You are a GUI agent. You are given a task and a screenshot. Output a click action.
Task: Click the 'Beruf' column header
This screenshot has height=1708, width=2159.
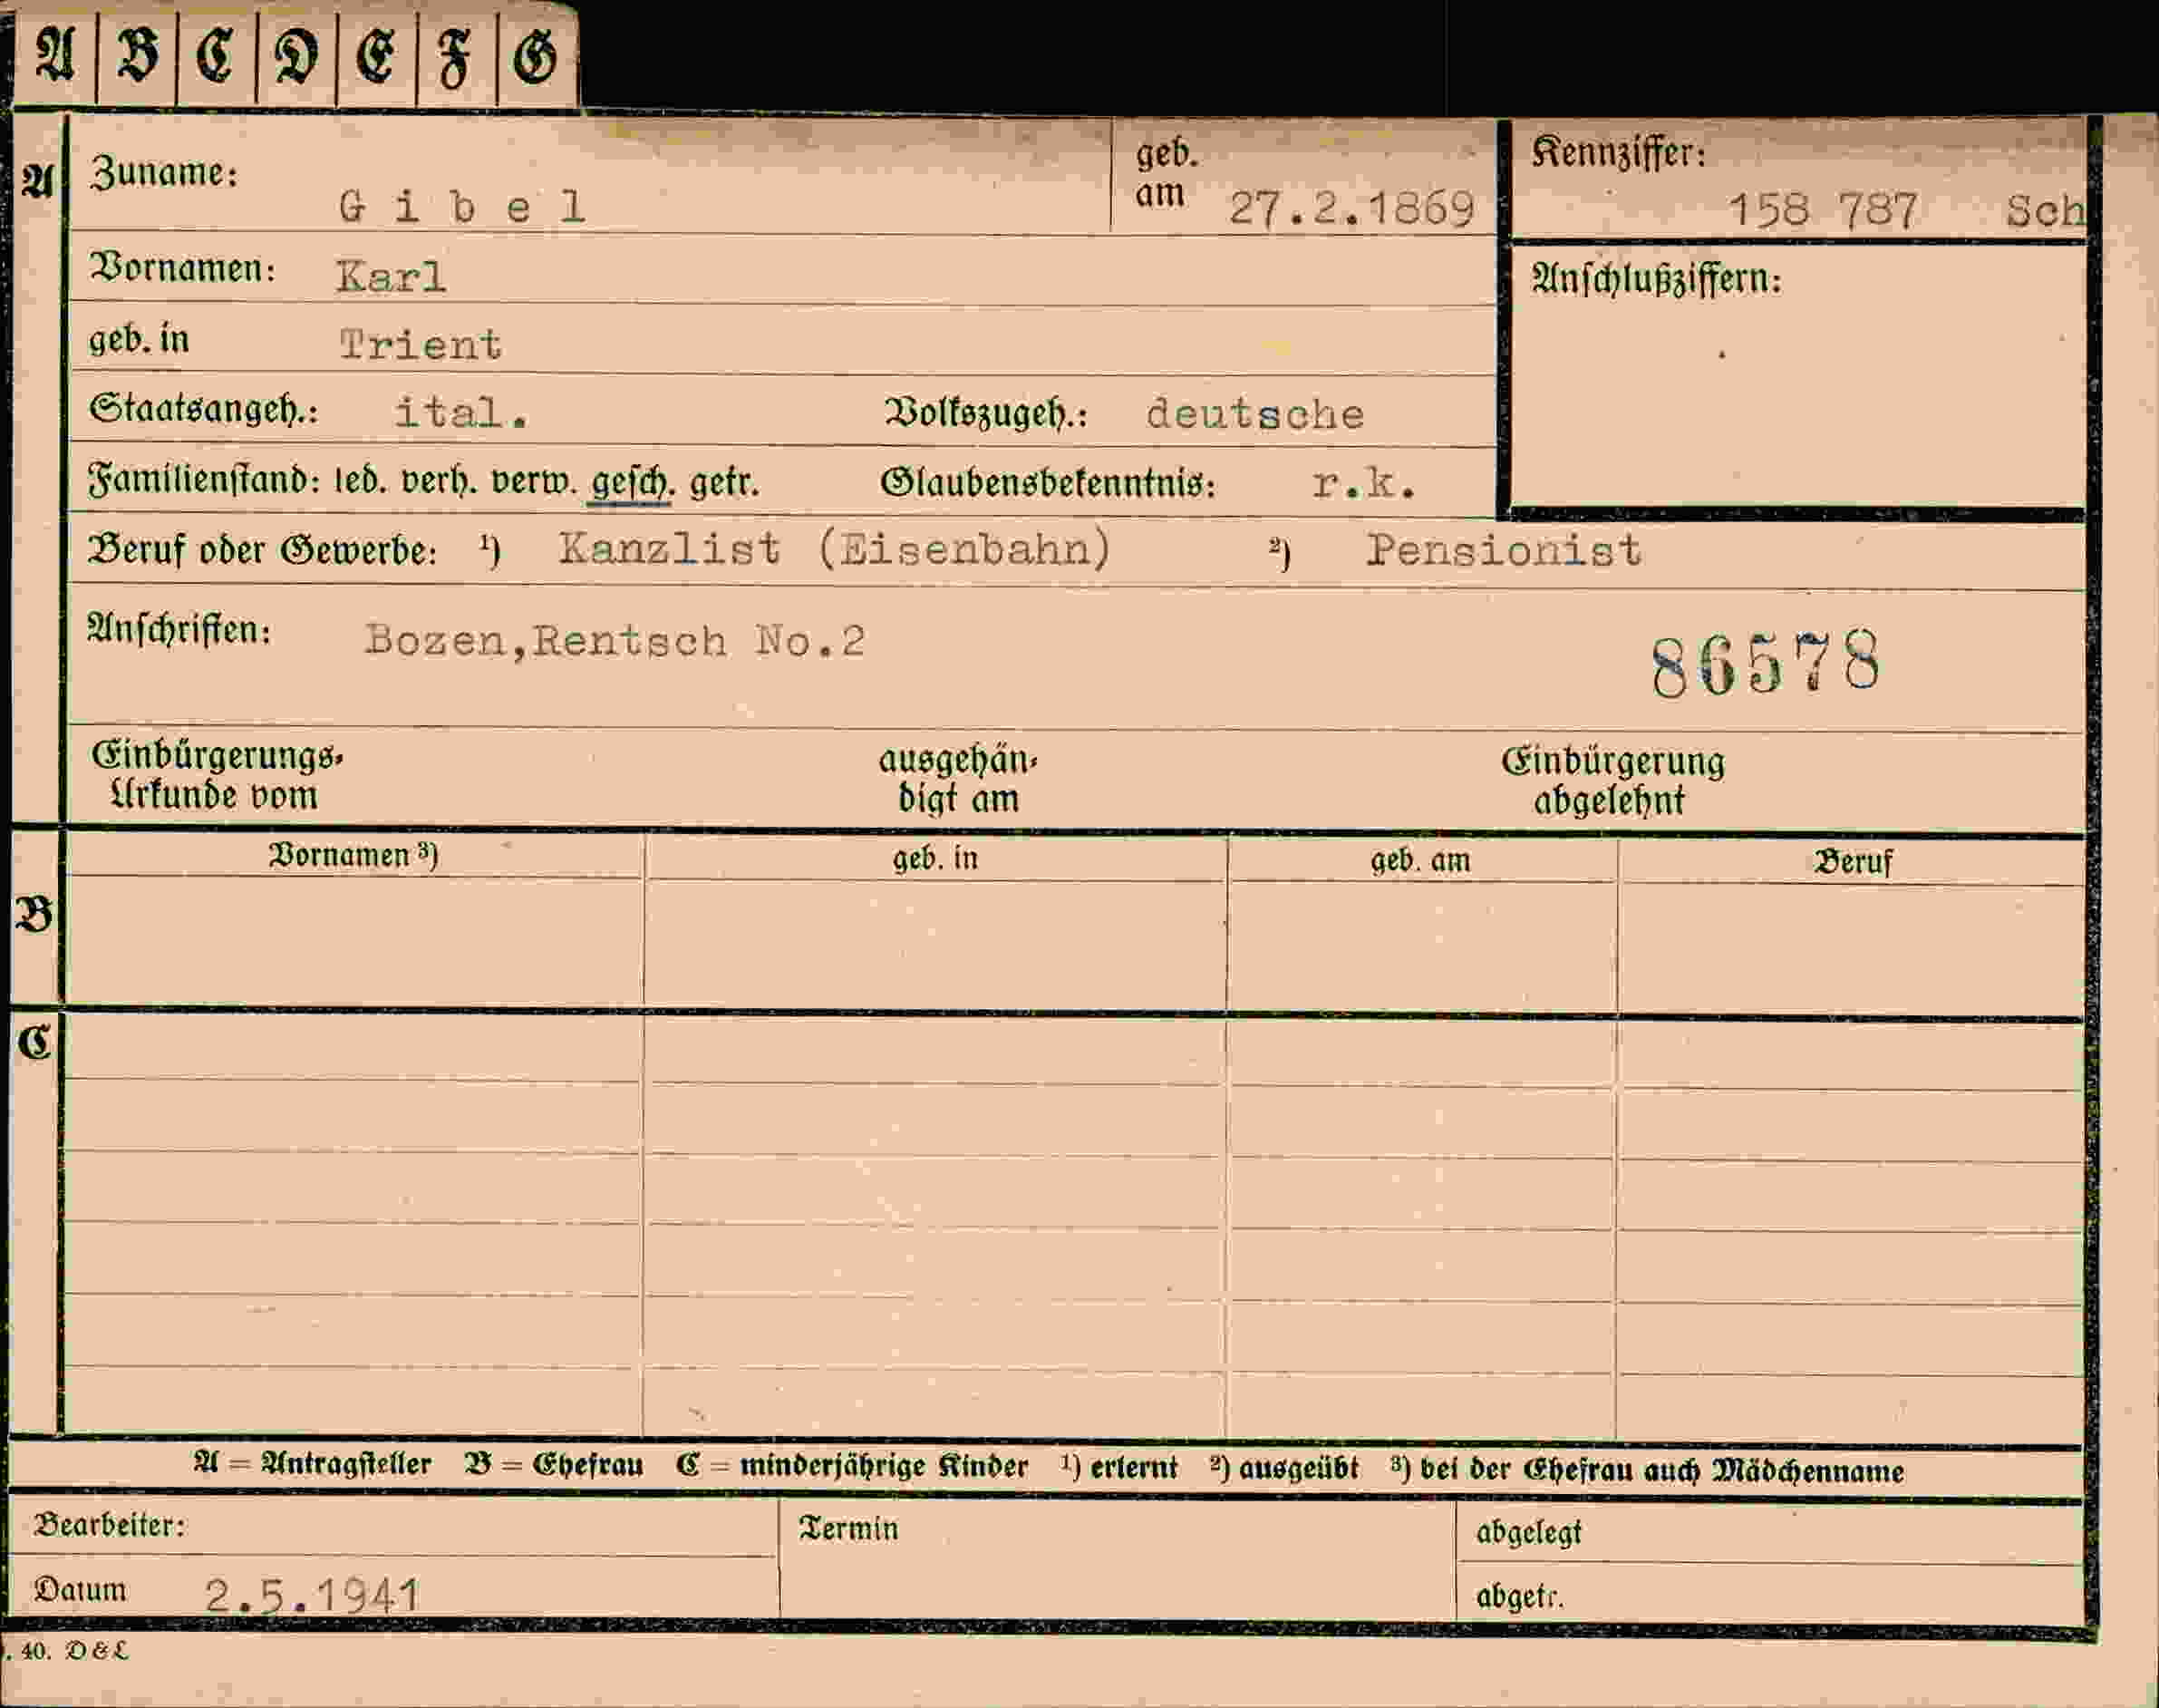1854,862
